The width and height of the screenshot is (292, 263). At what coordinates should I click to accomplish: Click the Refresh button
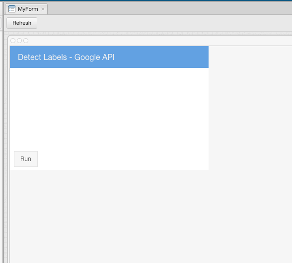click(22, 23)
